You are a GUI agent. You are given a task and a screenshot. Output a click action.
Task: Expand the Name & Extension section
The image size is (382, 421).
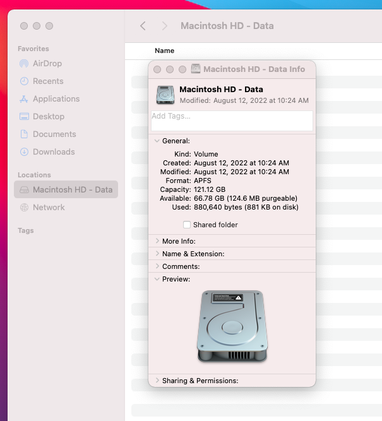pos(157,254)
